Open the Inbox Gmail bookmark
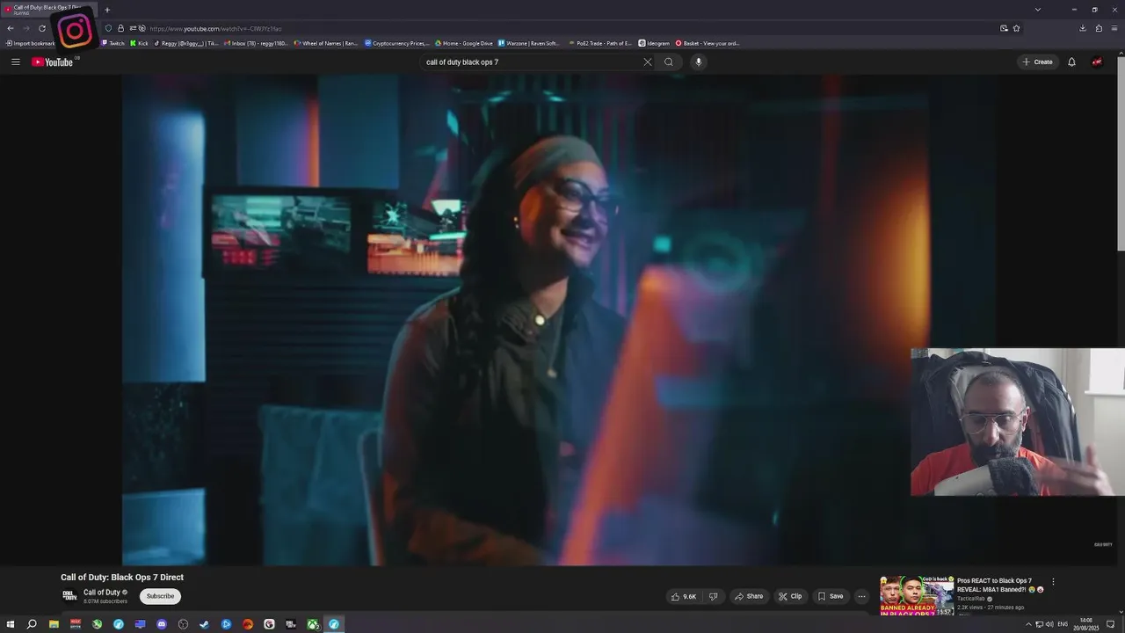 click(256, 43)
